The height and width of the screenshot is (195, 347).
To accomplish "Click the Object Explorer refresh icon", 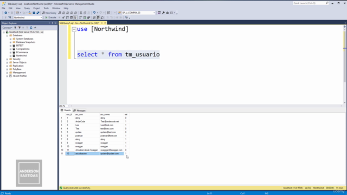I will click(x=31, y=28).
